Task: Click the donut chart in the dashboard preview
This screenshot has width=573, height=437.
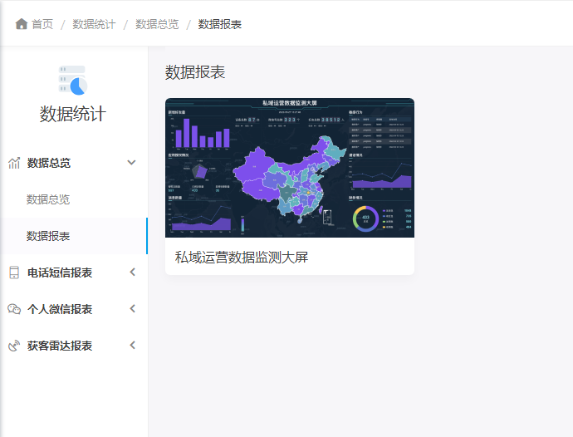Action: click(365, 218)
